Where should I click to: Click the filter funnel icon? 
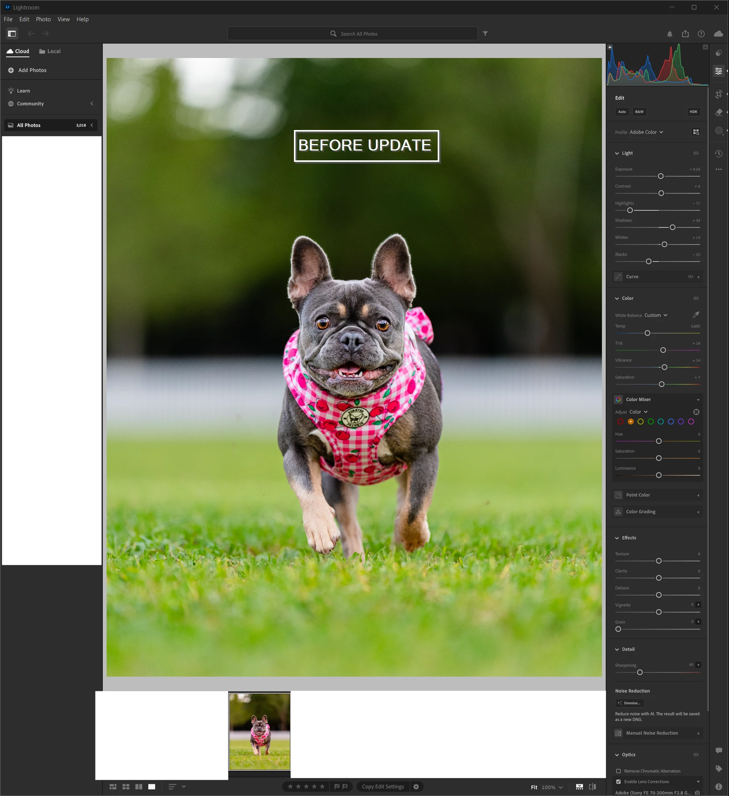[485, 34]
